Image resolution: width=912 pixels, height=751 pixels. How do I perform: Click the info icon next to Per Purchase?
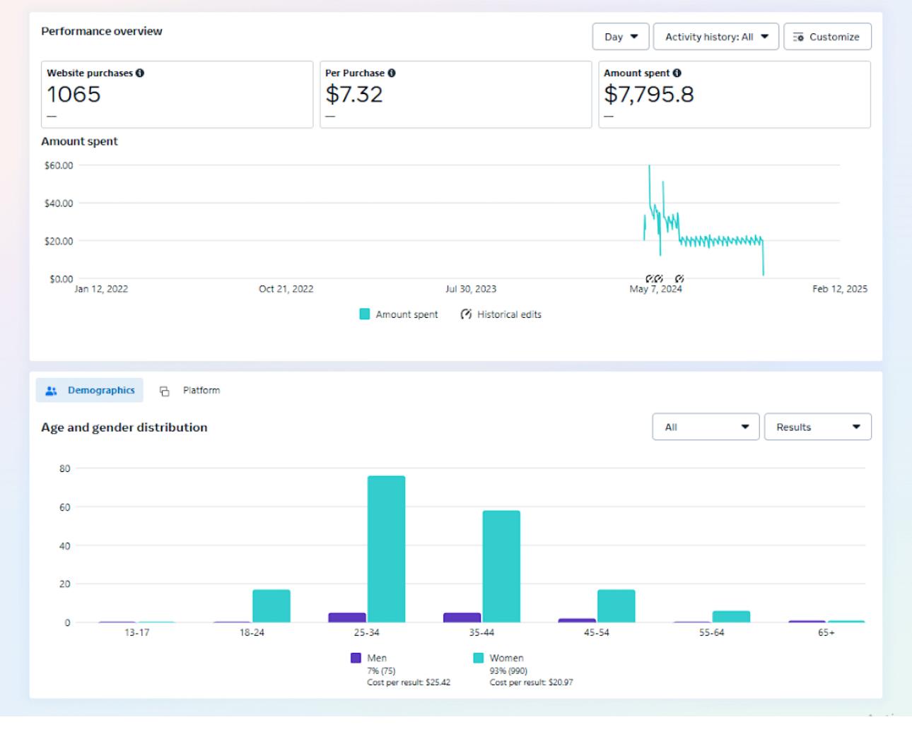click(392, 73)
